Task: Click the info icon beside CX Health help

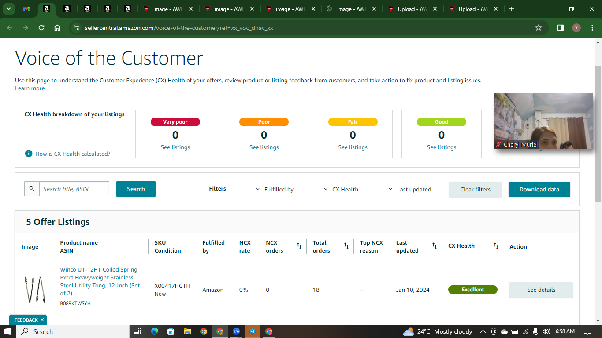Action: [29, 154]
